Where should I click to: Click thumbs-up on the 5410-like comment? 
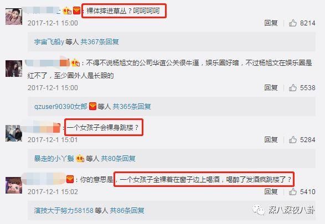293,192
